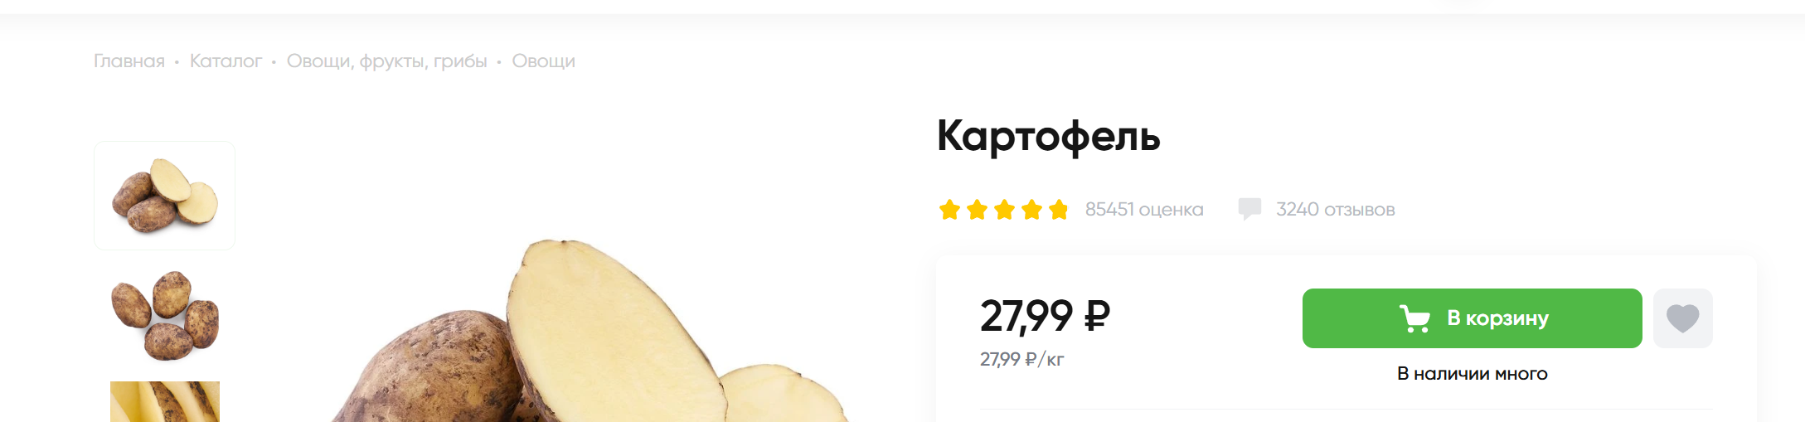This screenshot has height=422, width=1805.
Task: Open Овощи, фрукты, грибы breadcrumb
Action: (x=386, y=62)
